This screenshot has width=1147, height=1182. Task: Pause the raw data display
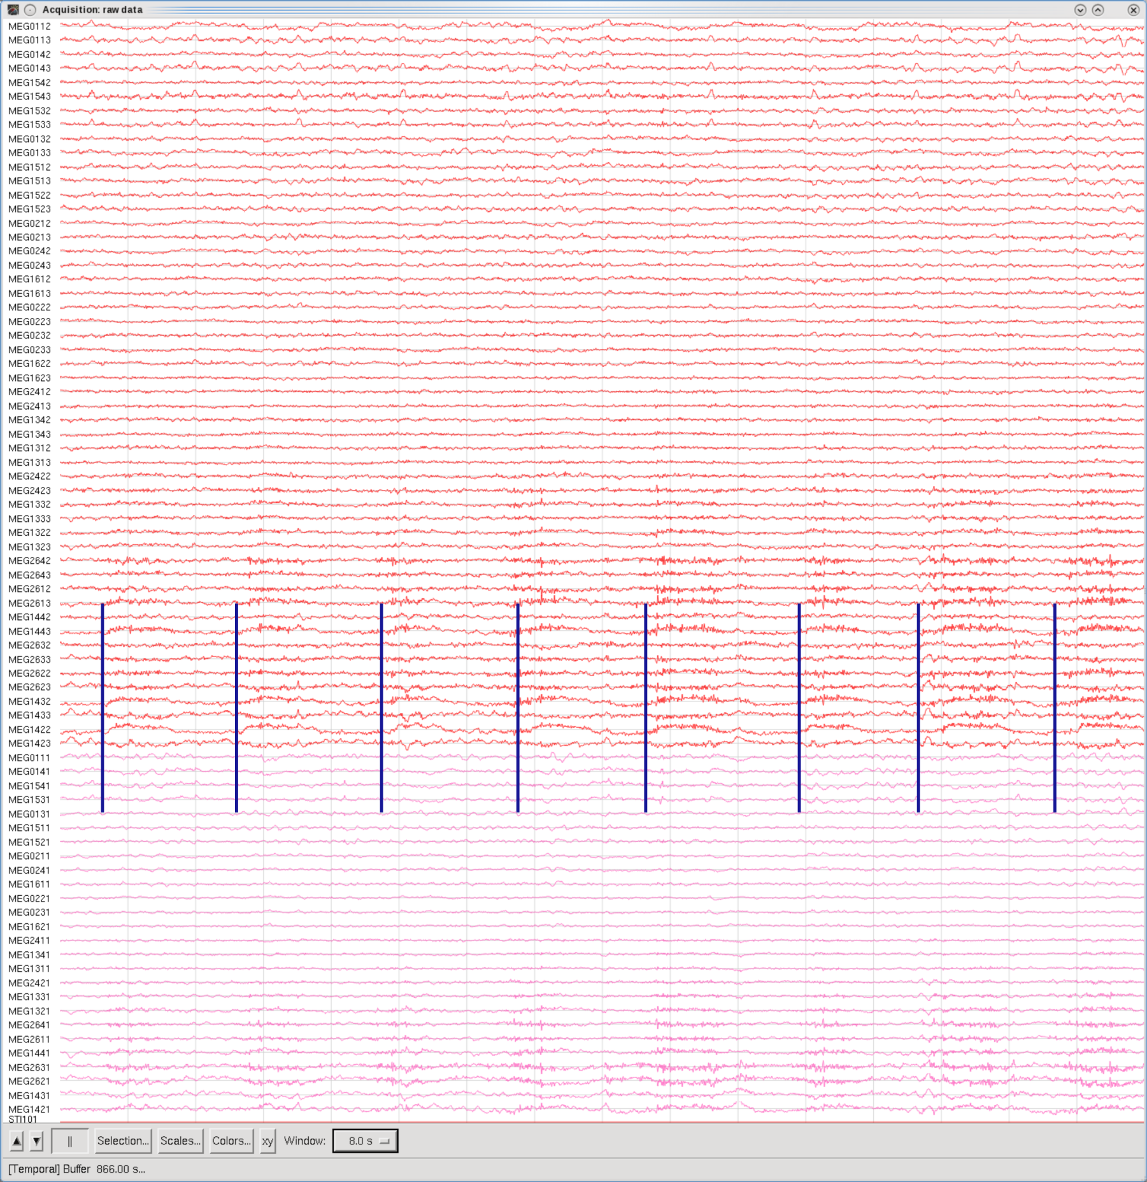click(69, 1141)
